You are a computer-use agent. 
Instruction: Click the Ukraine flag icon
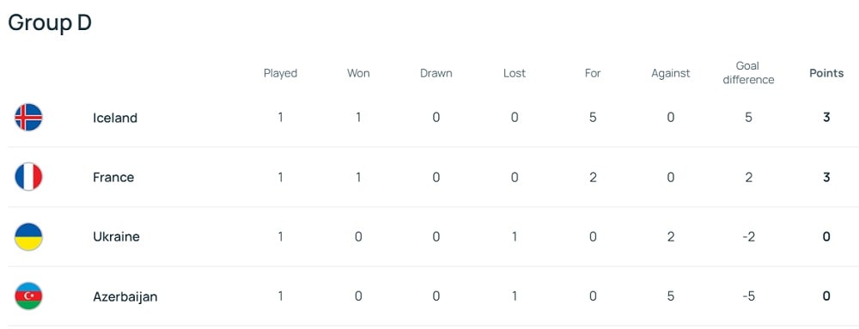[28, 236]
